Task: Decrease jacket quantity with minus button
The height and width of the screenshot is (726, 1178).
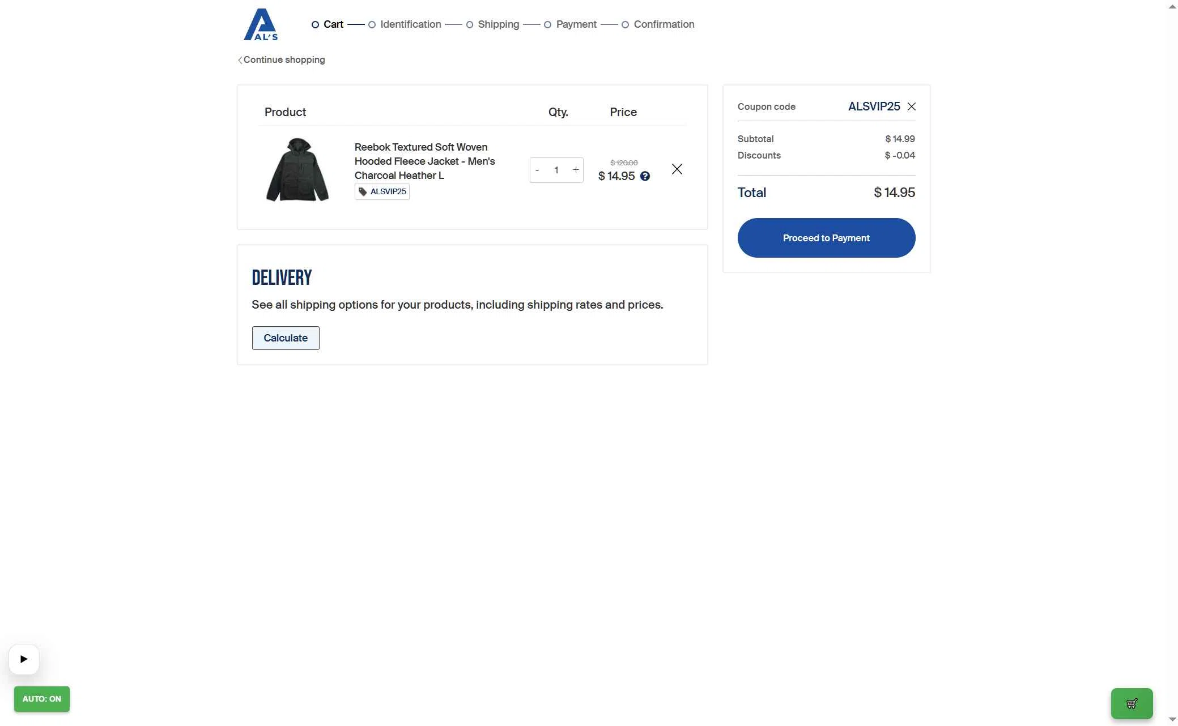Action: 537,170
